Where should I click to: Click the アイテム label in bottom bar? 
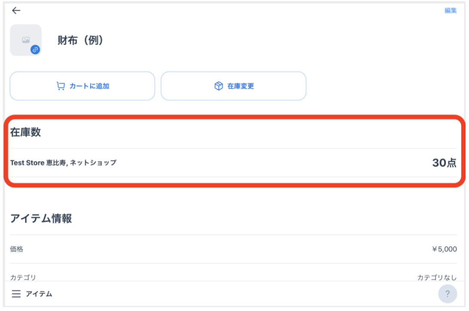coord(39,294)
